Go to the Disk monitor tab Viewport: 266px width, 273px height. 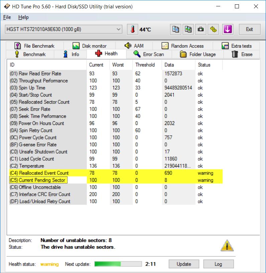pyautogui.click(x=90, y=46)
